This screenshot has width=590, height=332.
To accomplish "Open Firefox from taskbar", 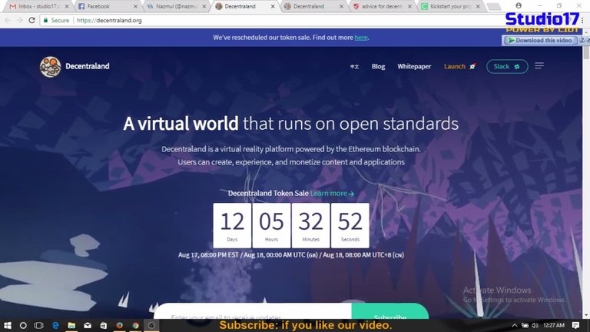I will click(x=120, y=325).
